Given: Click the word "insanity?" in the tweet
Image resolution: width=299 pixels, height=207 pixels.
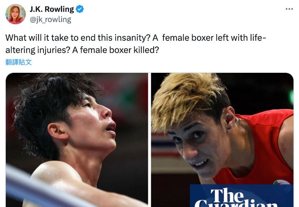Looking at the screenshot, I should (x=133, y=37).
